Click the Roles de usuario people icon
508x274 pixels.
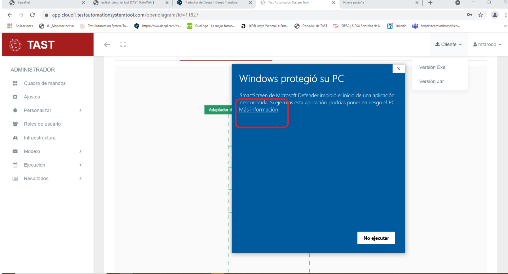point(15,124)
